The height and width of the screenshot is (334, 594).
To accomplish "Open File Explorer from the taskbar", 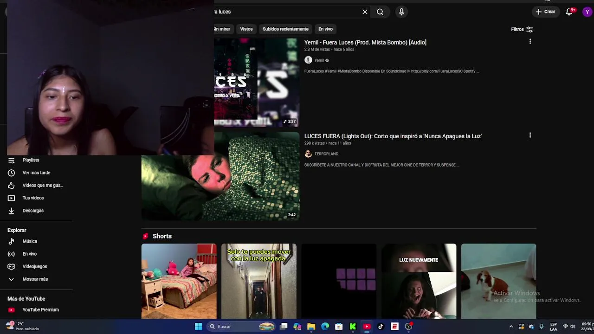I will (x=311, y=327).
